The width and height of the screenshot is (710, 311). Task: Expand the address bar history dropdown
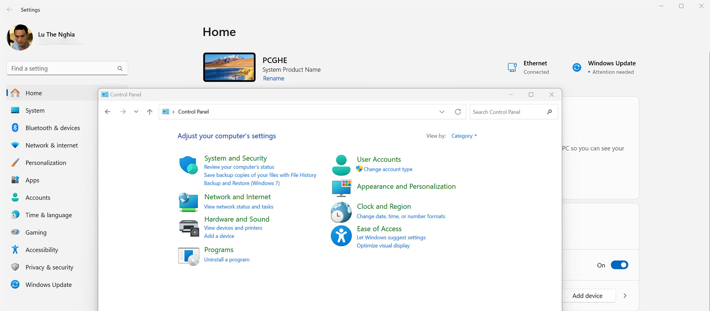pos(442,112)
